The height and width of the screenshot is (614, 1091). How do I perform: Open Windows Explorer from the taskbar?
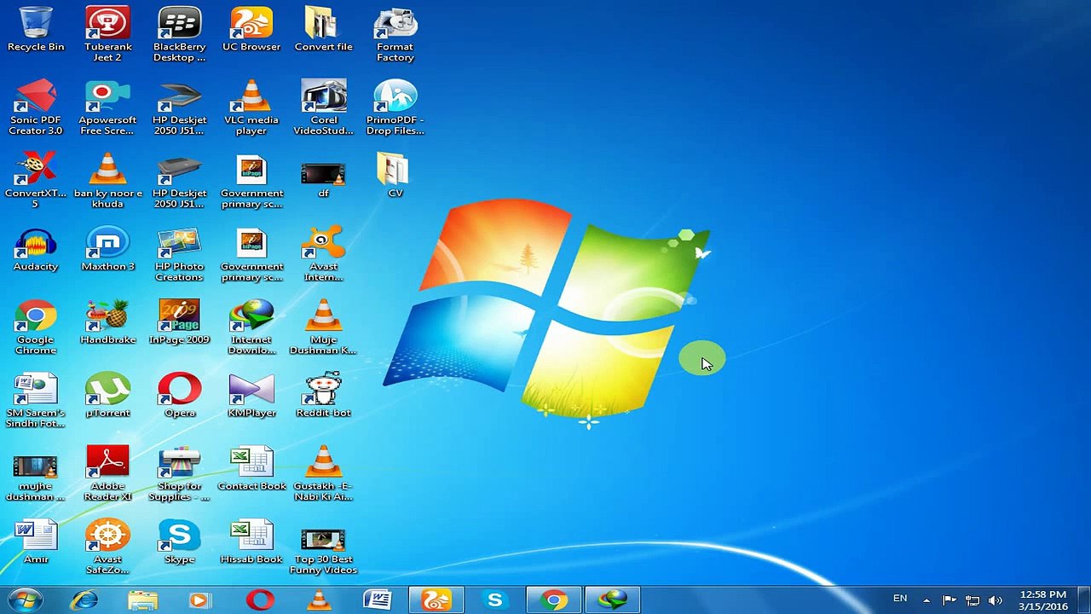click(x=142, y=600)
